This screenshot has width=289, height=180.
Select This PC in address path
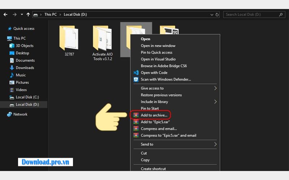[51, 14]
